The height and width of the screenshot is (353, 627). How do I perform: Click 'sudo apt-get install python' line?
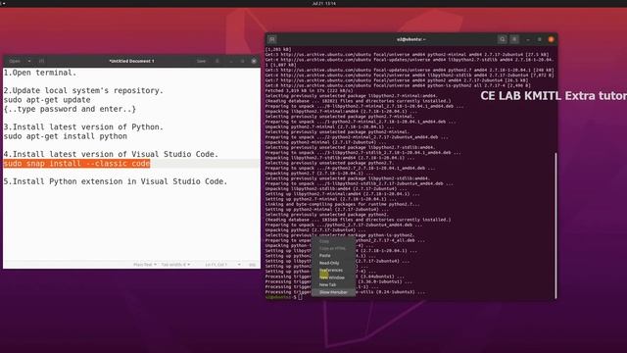(x=66, y=136)
